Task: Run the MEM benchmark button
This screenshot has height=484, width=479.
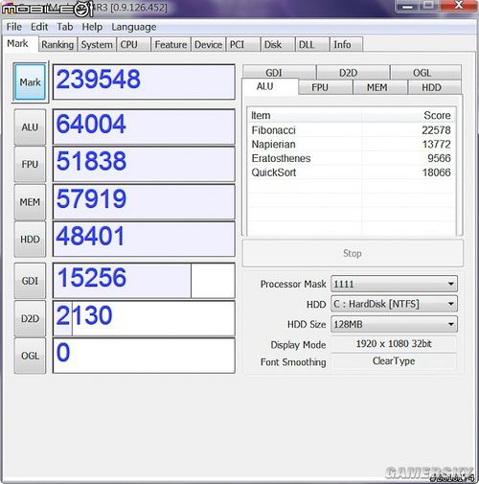Action: coord(30,202)
